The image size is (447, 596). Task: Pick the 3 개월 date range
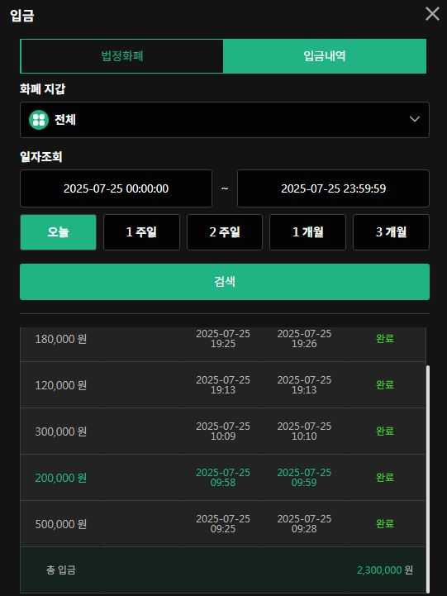click(x=391, y=232)
